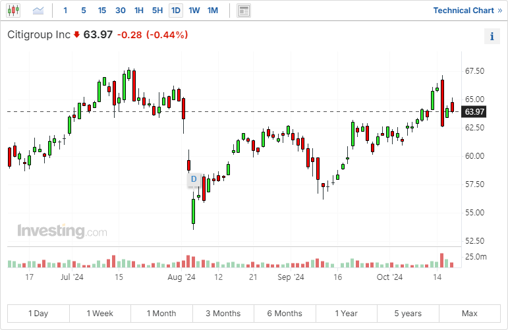The height and width of the screenshot is (330, 508).
Task: Click the Oct '24 date label
Action: (389, 277)
